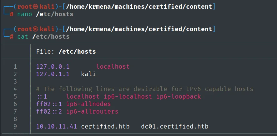The image size is (277, 136).
Task: Select the "::1" address on line 5
Action: [x=42, y=96]
